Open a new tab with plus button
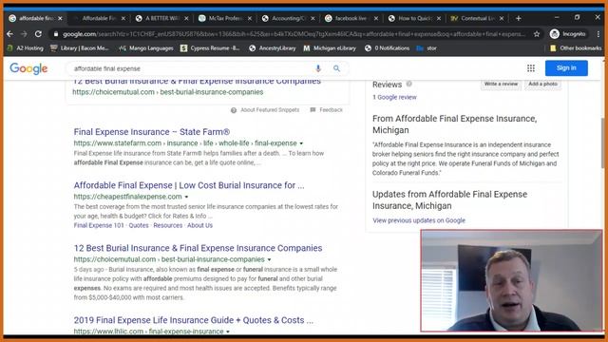This screenshot has height=342, width=608. pos(519,18)
